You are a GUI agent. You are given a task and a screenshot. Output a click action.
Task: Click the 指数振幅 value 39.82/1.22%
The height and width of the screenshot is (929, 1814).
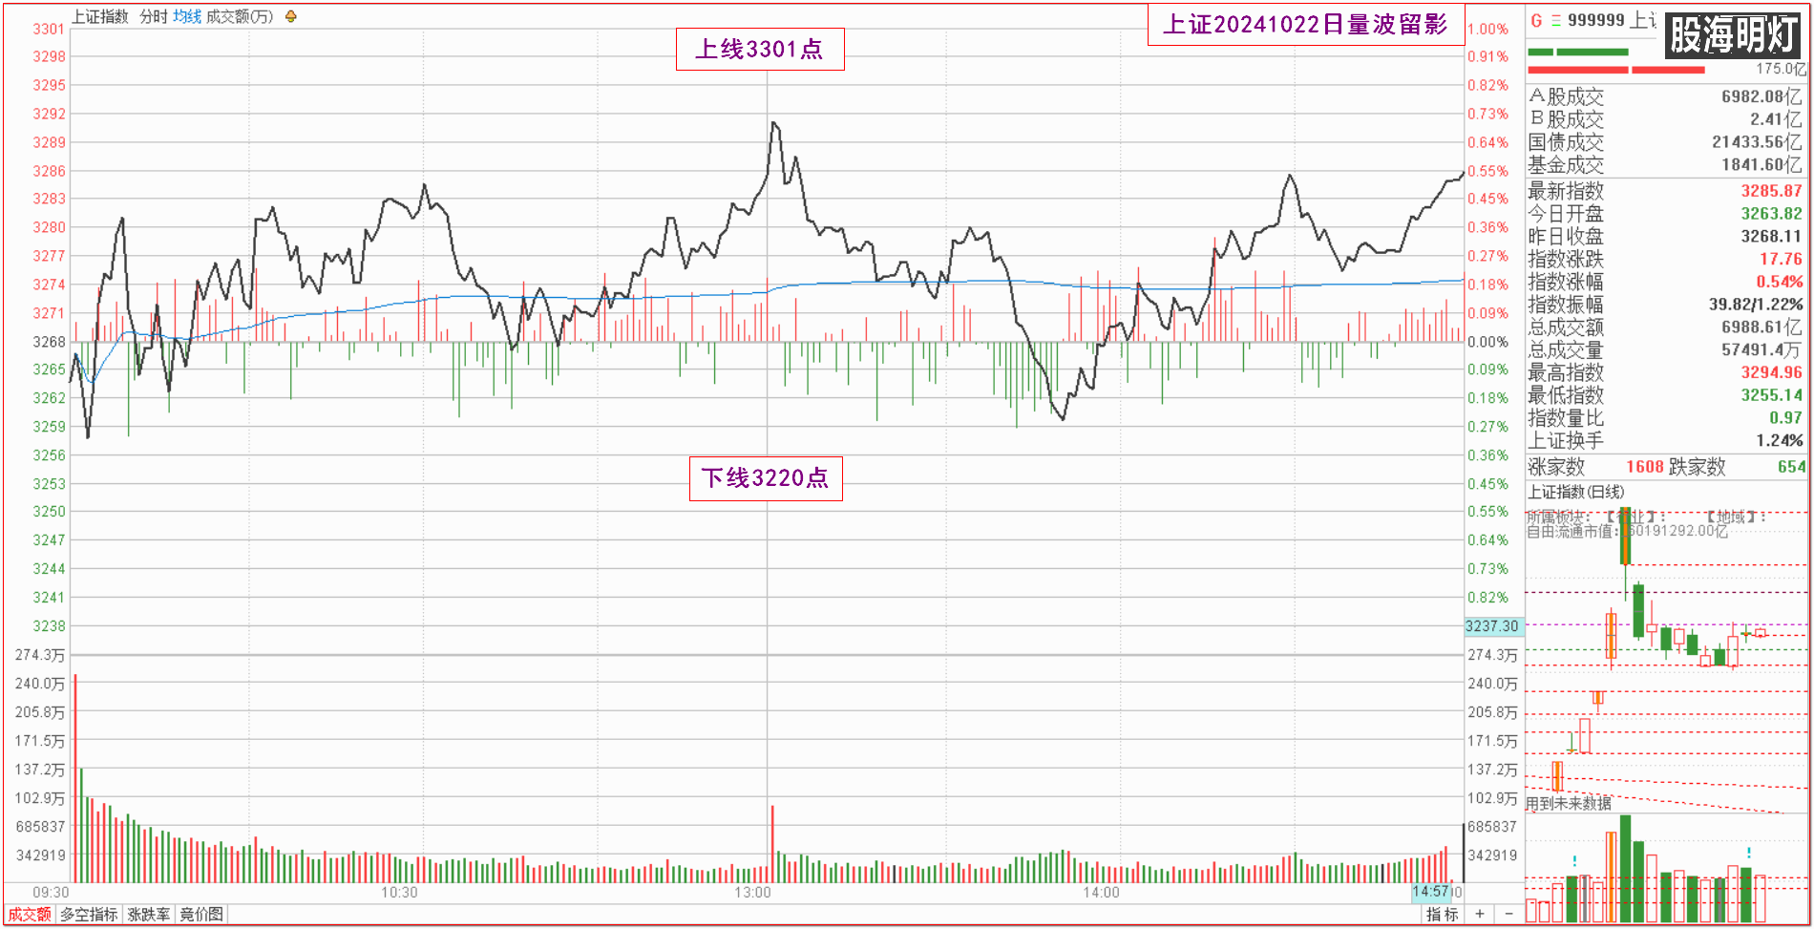point(1756,305)
